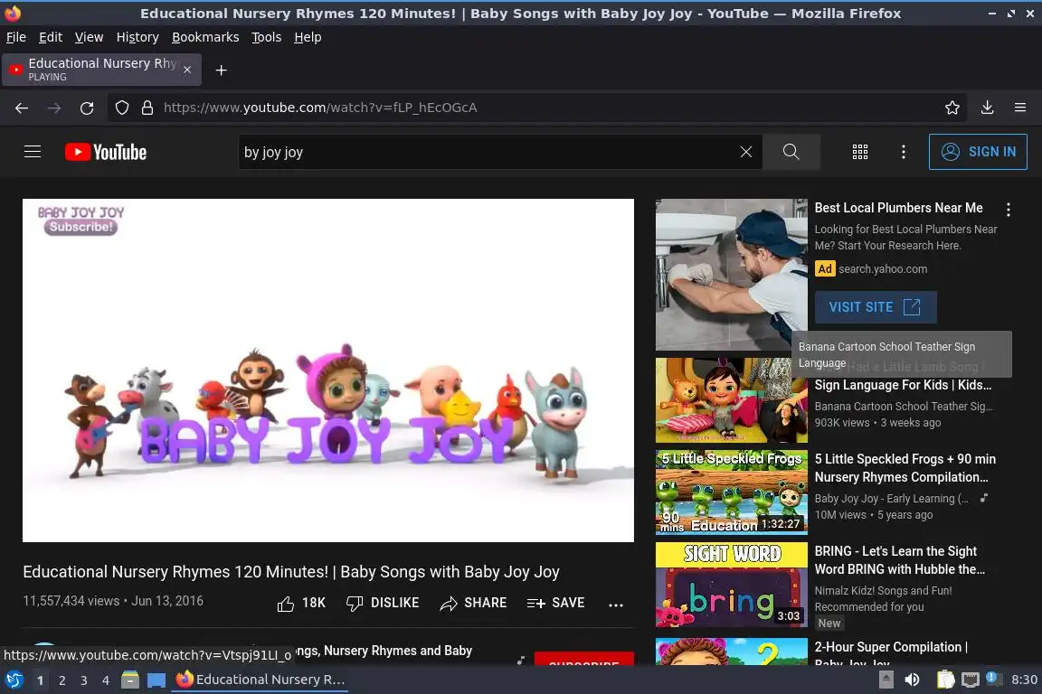This screenshot has width=1042, height=694.
Task: Open Sign Language For Kids video title
Action: [903, 385]
